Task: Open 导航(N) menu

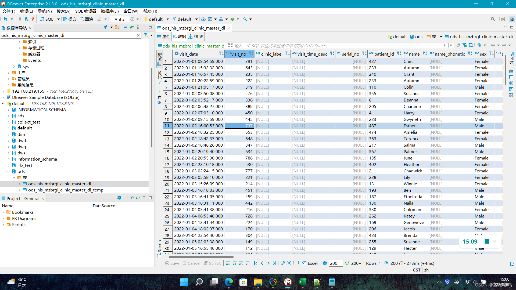Action: point(45,11)
